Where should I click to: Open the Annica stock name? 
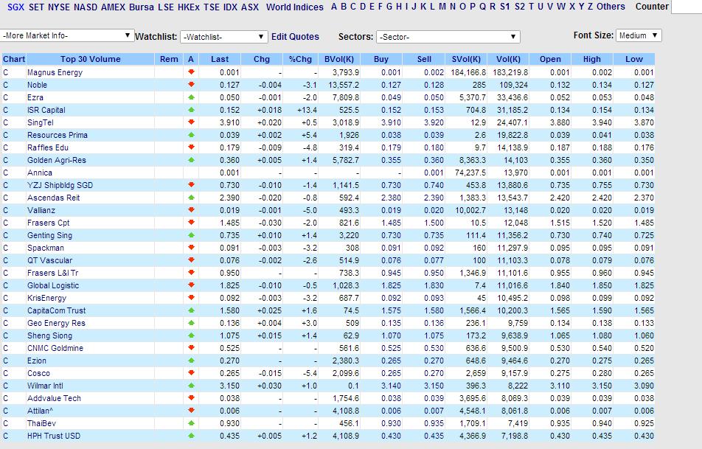coord(39,173)
